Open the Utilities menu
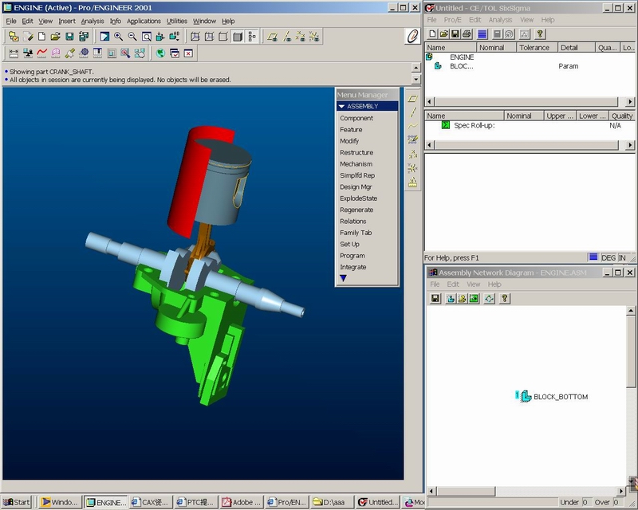Viewport: 638px width, 510px height. 176,22
